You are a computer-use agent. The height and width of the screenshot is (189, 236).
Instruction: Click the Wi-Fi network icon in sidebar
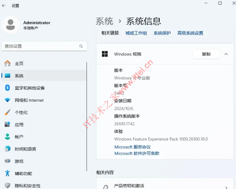click(x=7, y=100)
